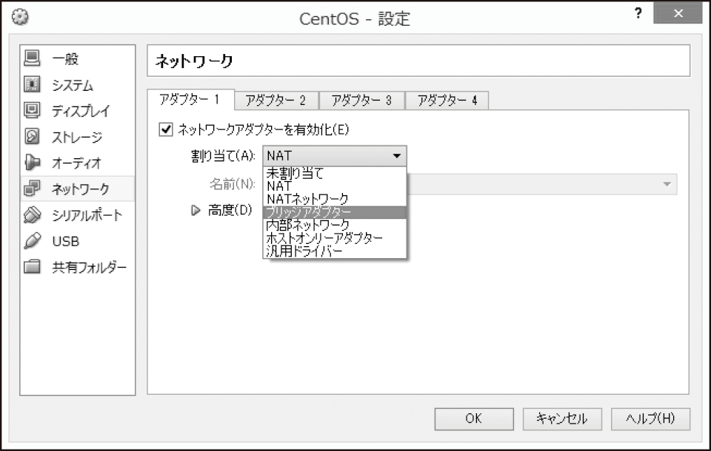This screenshot has height=451, width=711.
Task: Select the ネットワーク icon in the sidebar
Action: (32, 188)
